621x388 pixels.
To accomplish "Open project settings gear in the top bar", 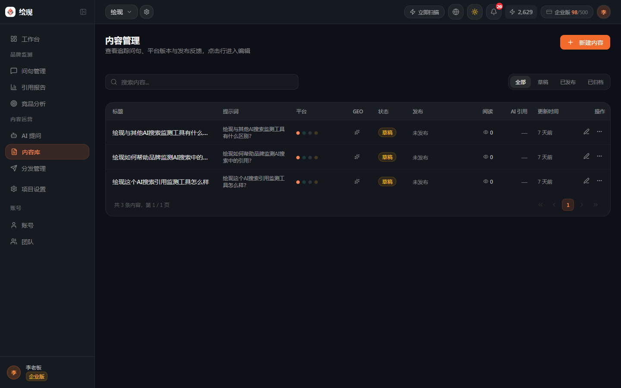I will point(147,12).
